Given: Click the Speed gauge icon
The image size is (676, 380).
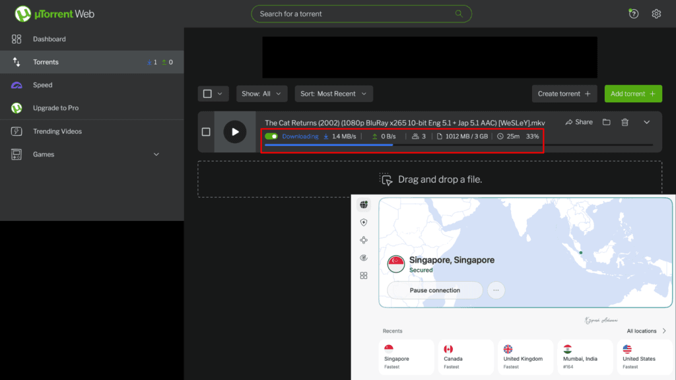Looking at the screenshot, I should pyautogui.click(x=17, y=85).
